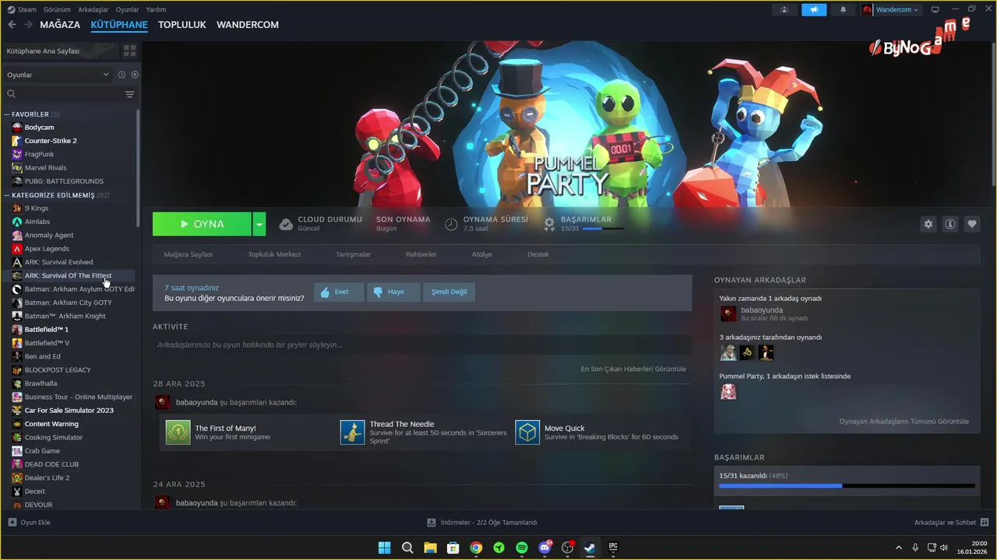Click the wishlist friend's pink avatar

coord(728,391)
